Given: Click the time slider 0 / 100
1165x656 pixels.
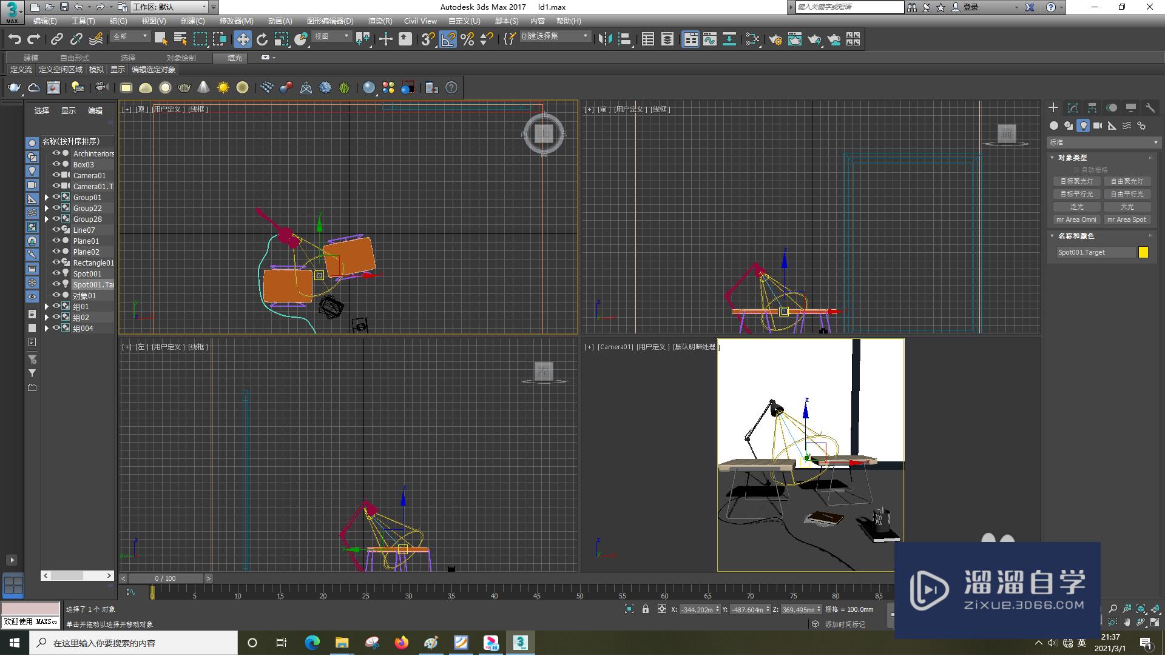Looking at the screenshot, I should [x=165, y=578].
